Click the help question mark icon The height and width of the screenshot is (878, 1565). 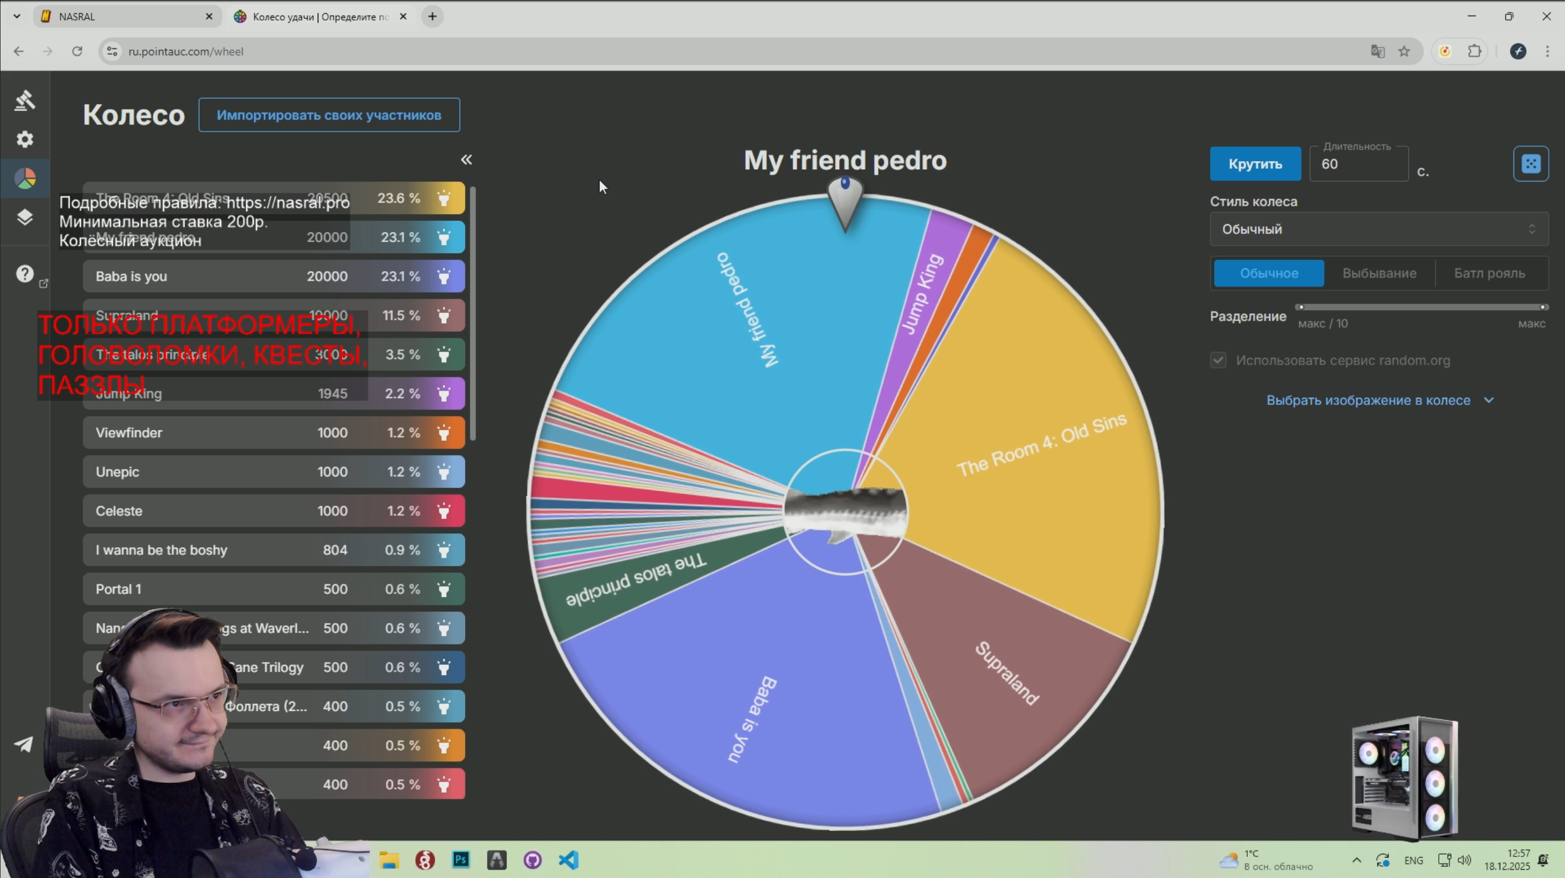tap(24, 274)
